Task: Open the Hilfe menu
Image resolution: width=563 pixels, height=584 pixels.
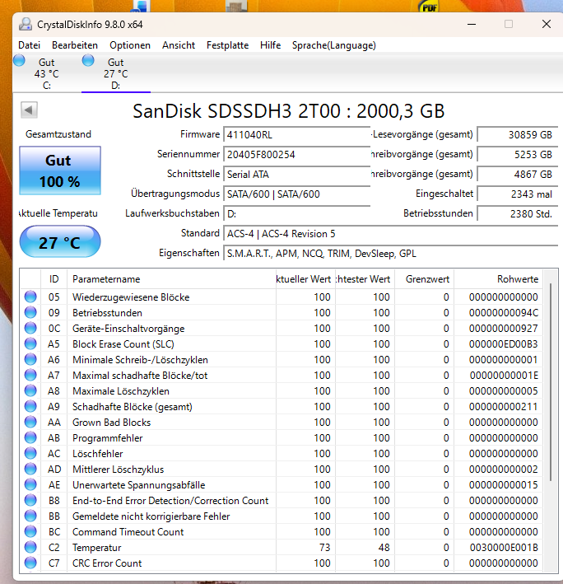Action: coord(270,45)
